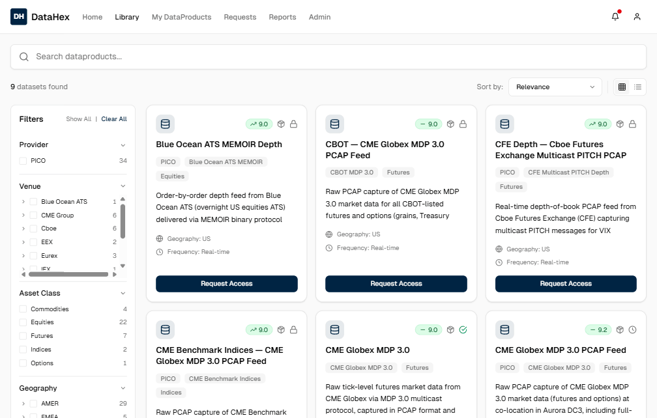Check the Equities asset class filter

23,322
